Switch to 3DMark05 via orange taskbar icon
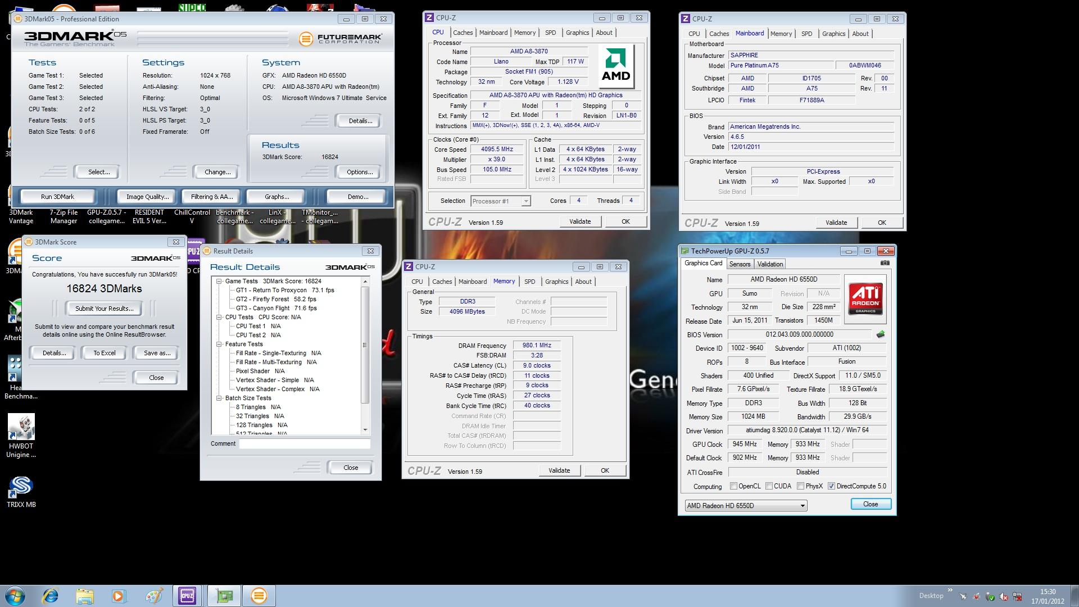 [259, 596]
